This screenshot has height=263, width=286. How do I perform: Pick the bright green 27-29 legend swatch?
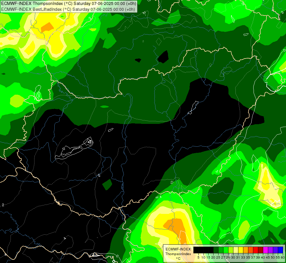coord(226,250)
